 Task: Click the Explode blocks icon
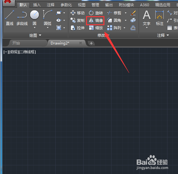[133, 20]
